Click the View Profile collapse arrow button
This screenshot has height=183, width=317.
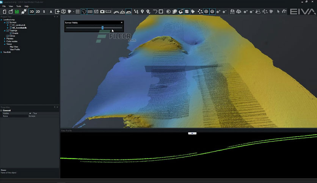192,133
